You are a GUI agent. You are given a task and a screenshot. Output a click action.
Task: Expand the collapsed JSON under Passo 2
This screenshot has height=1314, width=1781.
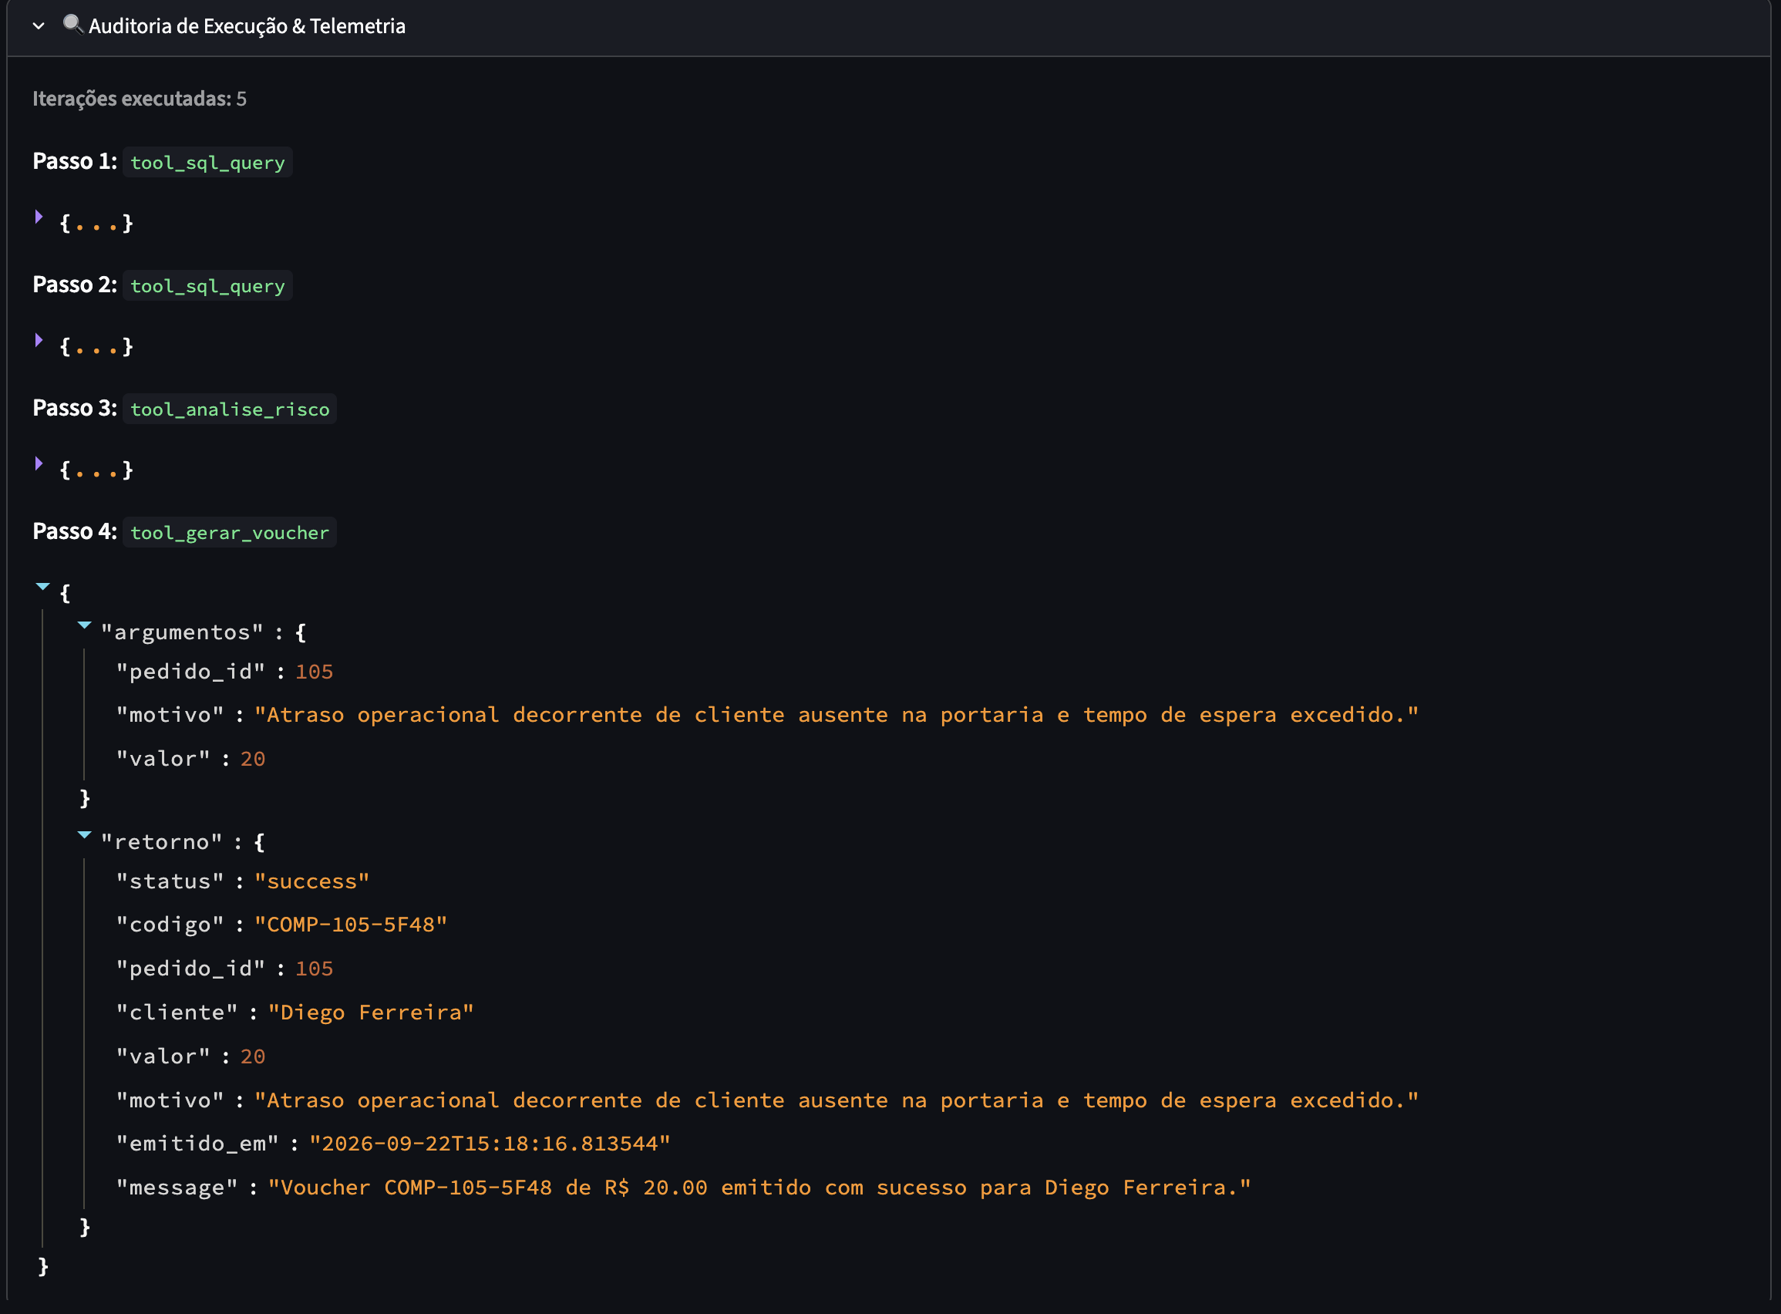[39, 339]
